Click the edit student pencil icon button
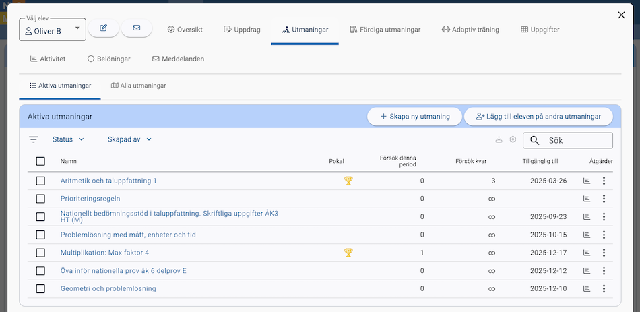 pyautogui.click(x=104, y=28)
